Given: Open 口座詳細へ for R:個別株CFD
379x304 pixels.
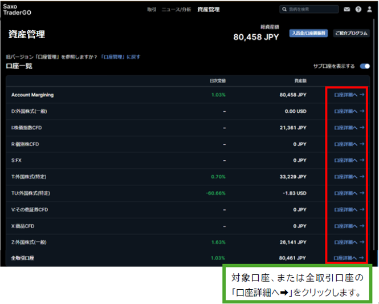Looking at the screenshot, I should [x=349, y=144].
